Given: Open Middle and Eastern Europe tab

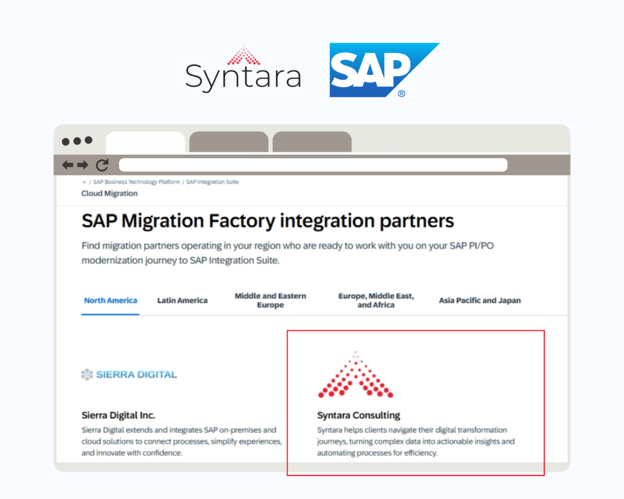Looking at the screenshot, I should (x=270, y=301).
